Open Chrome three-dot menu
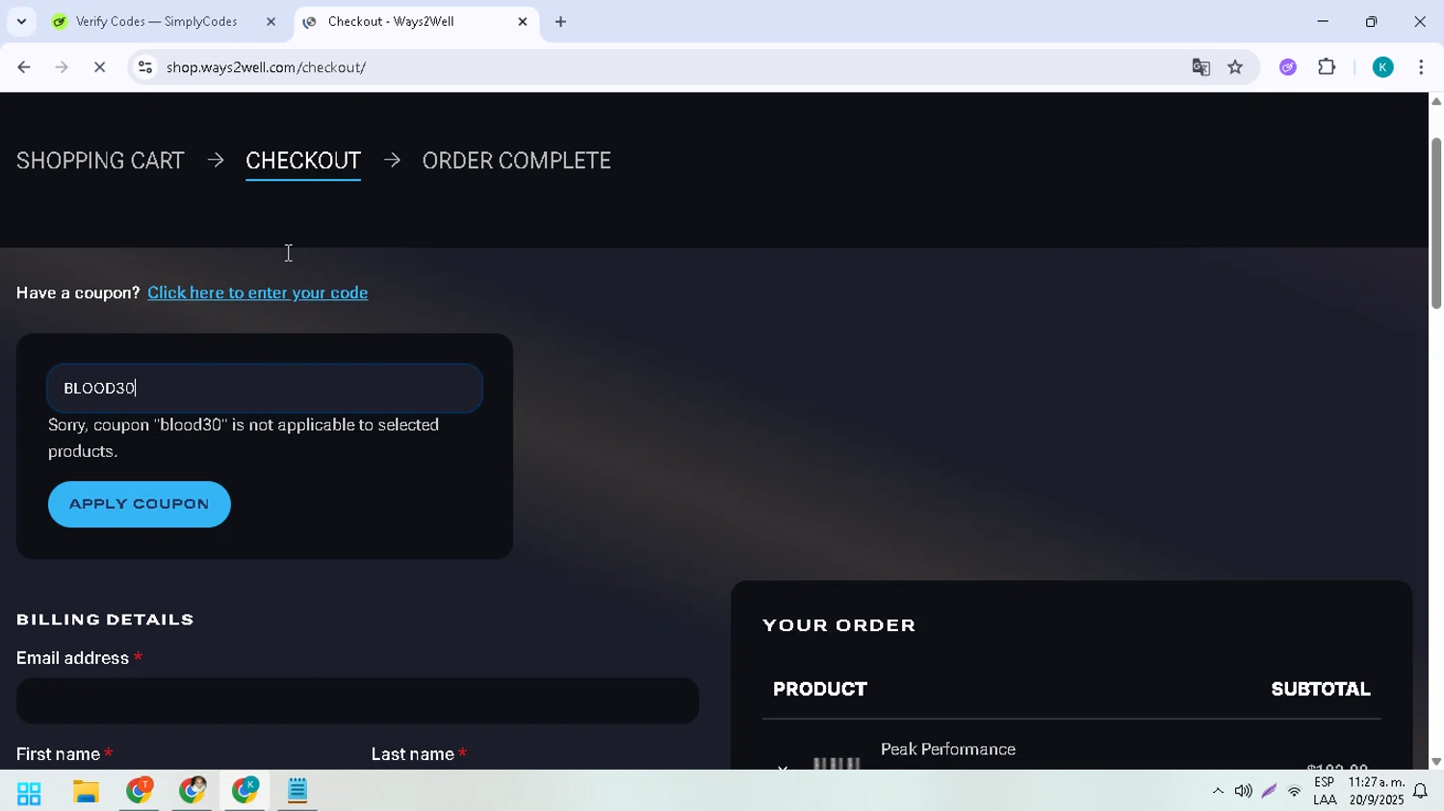Image resolution: width=1444 pixels, height=811 pixels. click(1421, 67)
